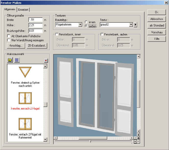
Task: Switch to the Erweitert tab
Action: (23, 10)
